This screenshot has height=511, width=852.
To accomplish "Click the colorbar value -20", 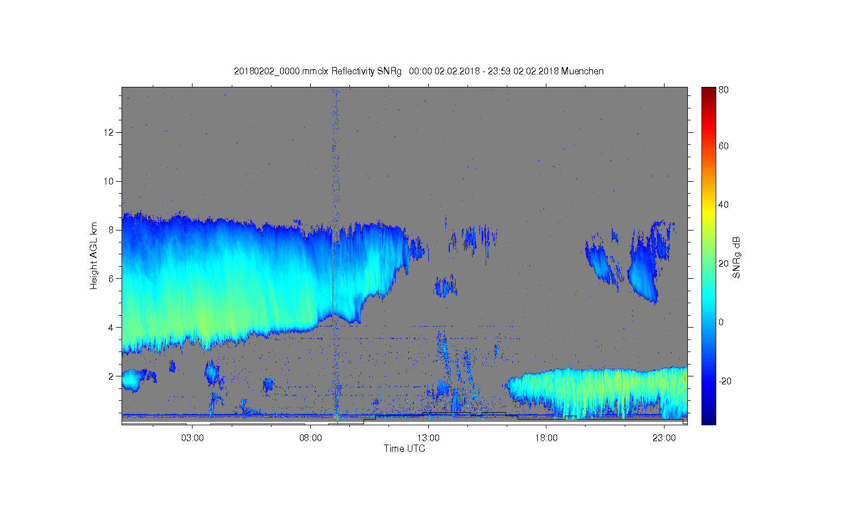I will (725, 381).
